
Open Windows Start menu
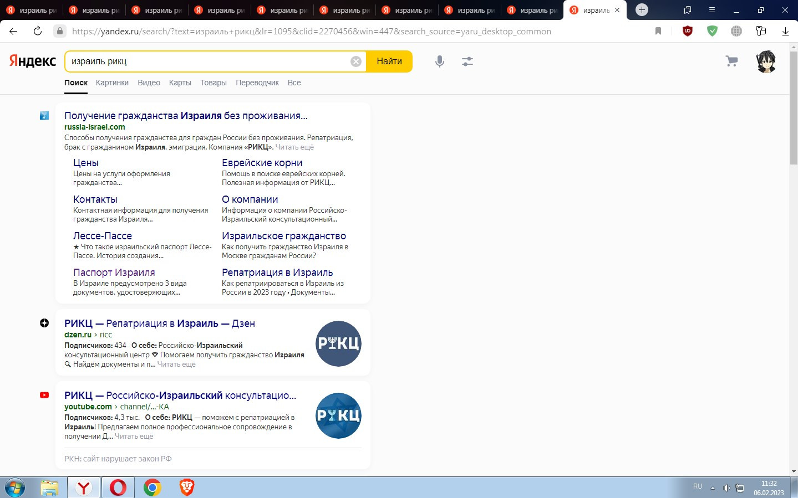tap(15, 487)
